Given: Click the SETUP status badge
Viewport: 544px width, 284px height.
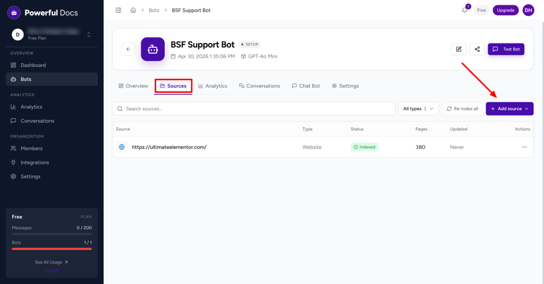Looking at the screenshot, I should 250,45.
